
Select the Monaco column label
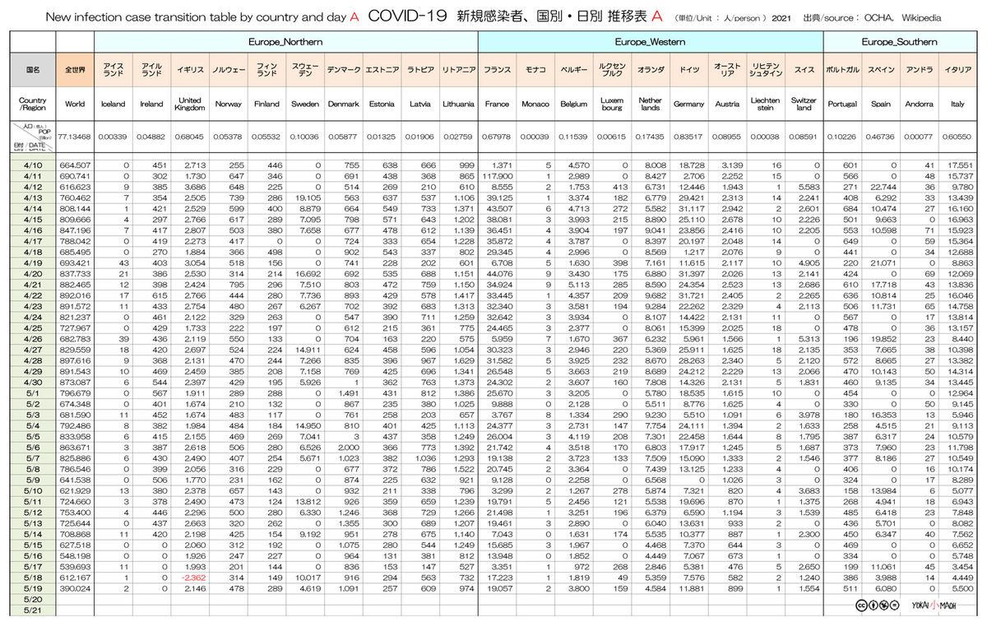(x=535, y=104)
